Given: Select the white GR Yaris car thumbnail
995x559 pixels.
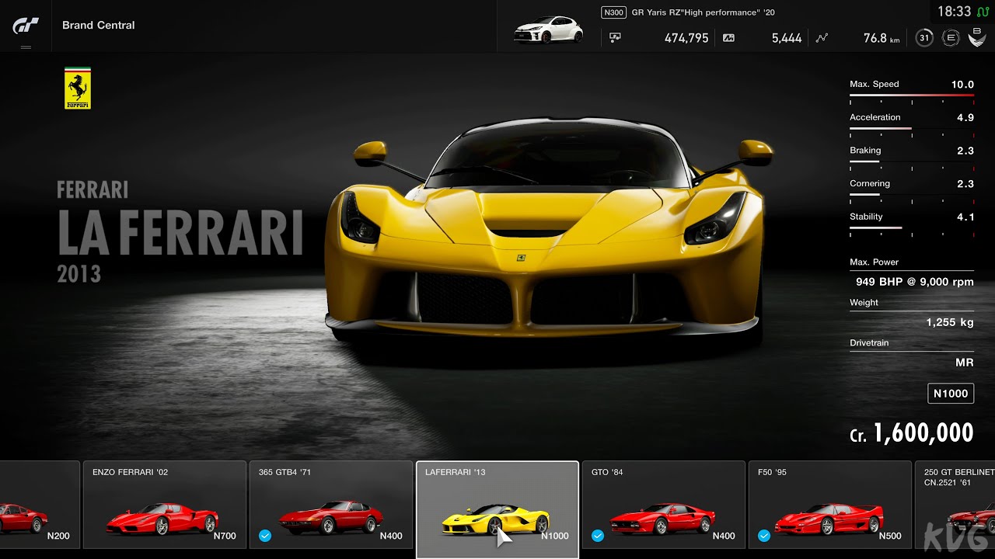Looking at the screenshot, I should coord(549,30).
